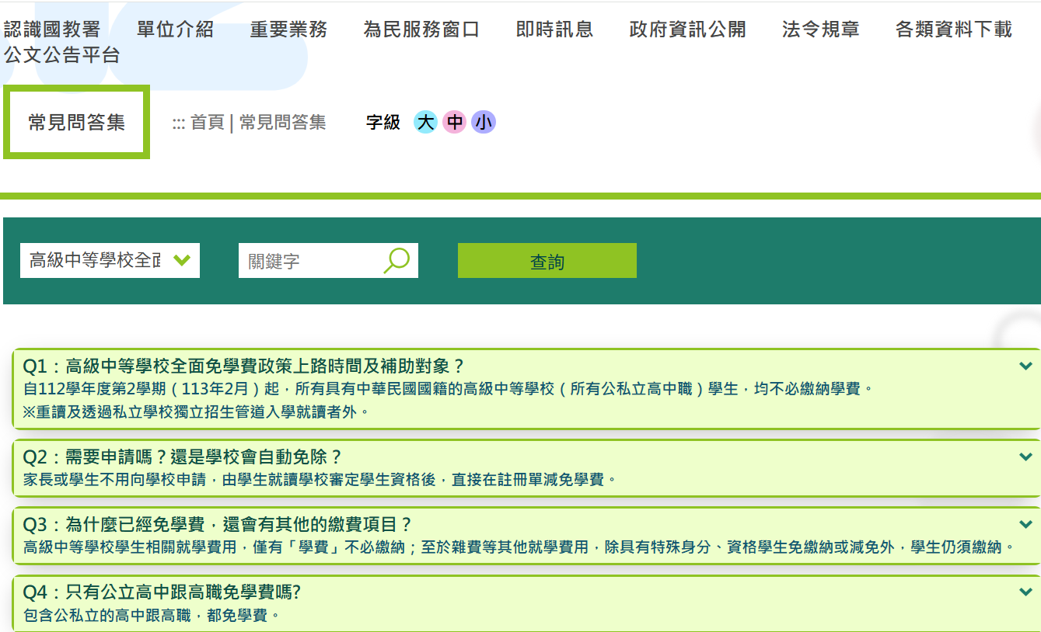Select 即時訊息 from the navigation bar

[554, 30]
